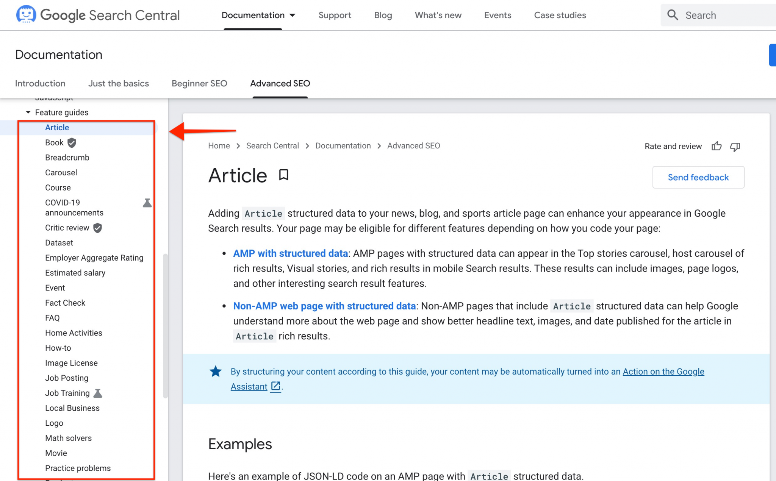Open the Blog menu item
The image size is (776, 481).
383,15
